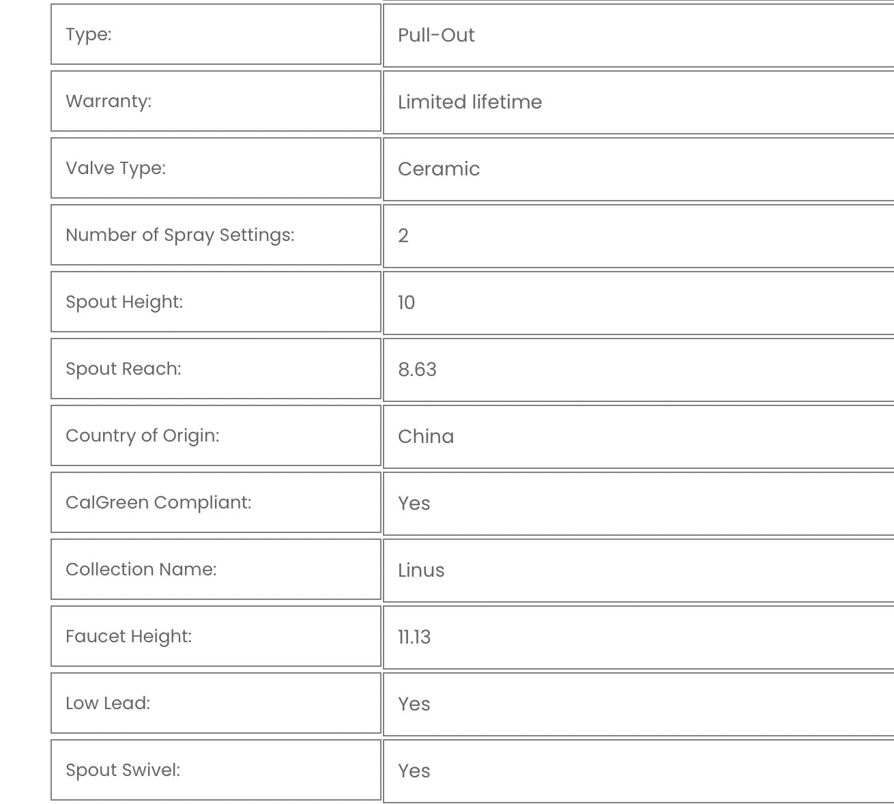Click the "CalGreen Compliant:" label

(x=158, y=502)
